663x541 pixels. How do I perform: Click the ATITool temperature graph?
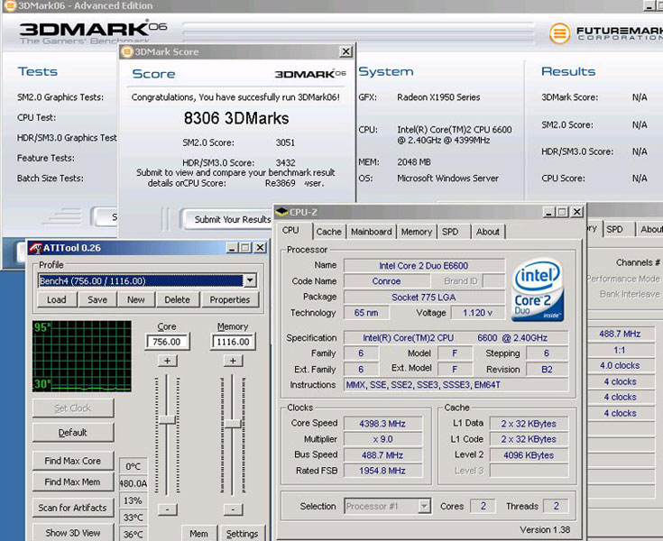[82, 356]
